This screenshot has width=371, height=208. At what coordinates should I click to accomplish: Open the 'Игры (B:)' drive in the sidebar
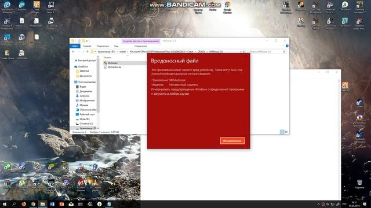(82, 119)
